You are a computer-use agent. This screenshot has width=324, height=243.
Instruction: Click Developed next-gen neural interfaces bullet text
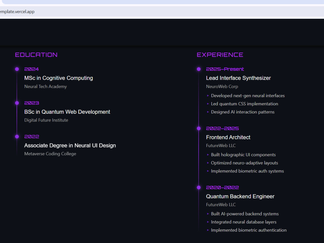click(248, 96)
